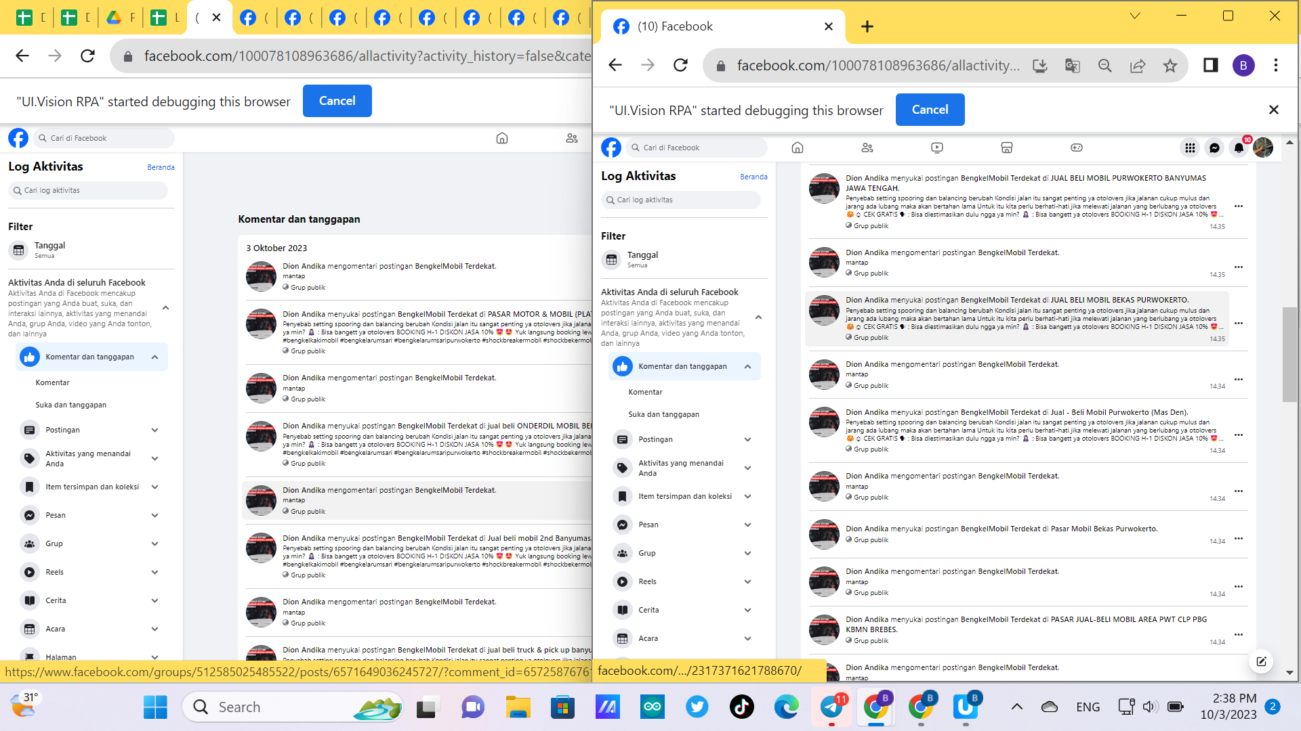
Task: Click the scroll down arrow in right window
Action: [x=1289, y=673]
